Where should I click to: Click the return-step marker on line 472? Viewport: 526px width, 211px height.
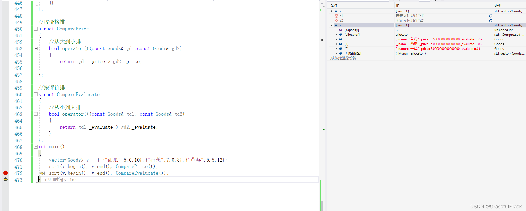point(42,173)
